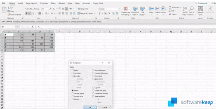
Task: Open the Page Layout tab
Action: tap(31, 3)
